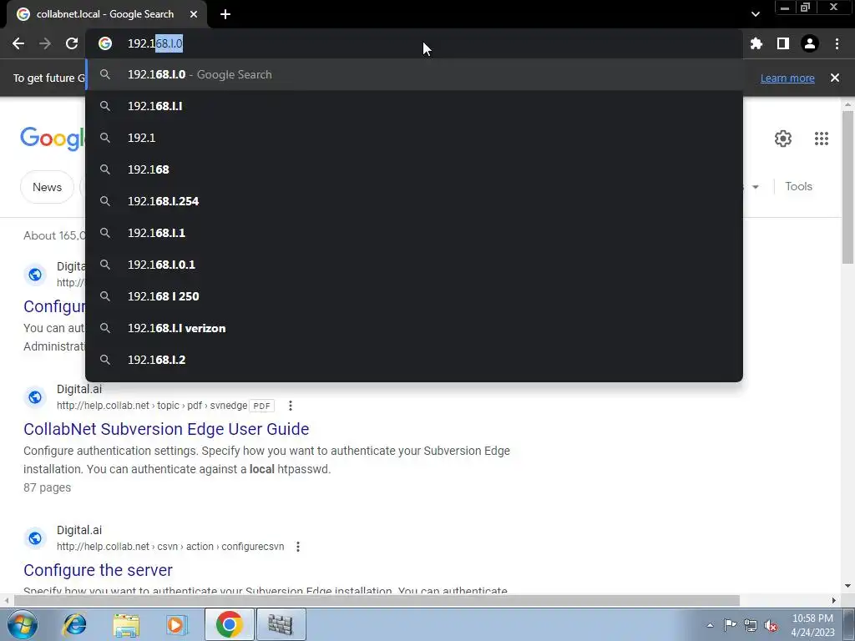This screenshot has width=855, height=641.
Task: Choose suggestion 192.168.l.0.1
Action: [x=414, y=265]
